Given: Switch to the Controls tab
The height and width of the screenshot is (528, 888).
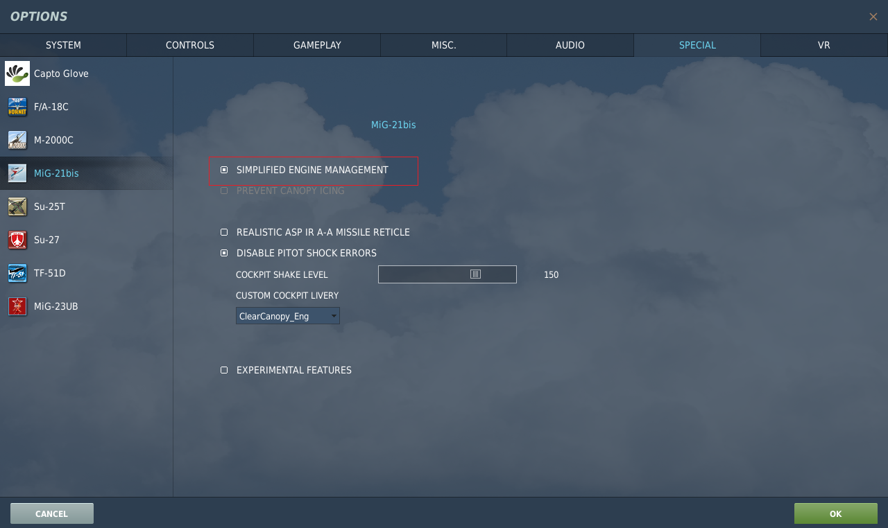Looking at the screenshot, I should click(190, 45).
